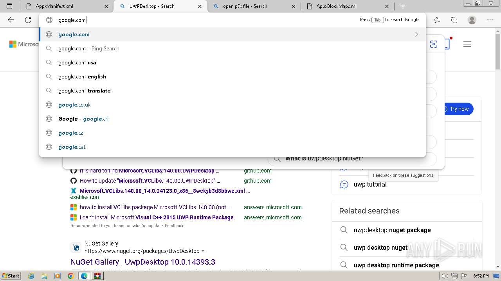This screenshot has width=501, height=281.
Task: Open the media player taskbar icon
Action: (x=58, y=276)
